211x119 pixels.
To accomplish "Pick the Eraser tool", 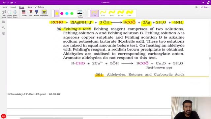I will pyautogui.click(x=24, y=13).
